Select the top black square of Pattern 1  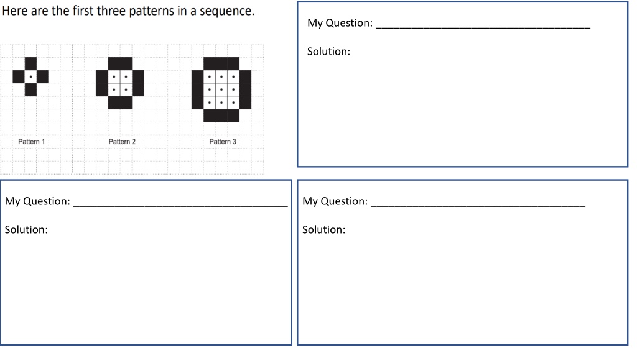(x=30, y=64)
